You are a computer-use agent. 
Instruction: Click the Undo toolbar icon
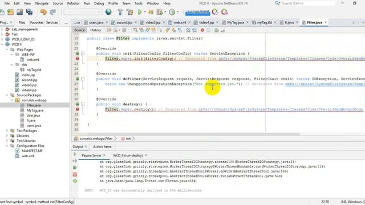click(43, 12)
